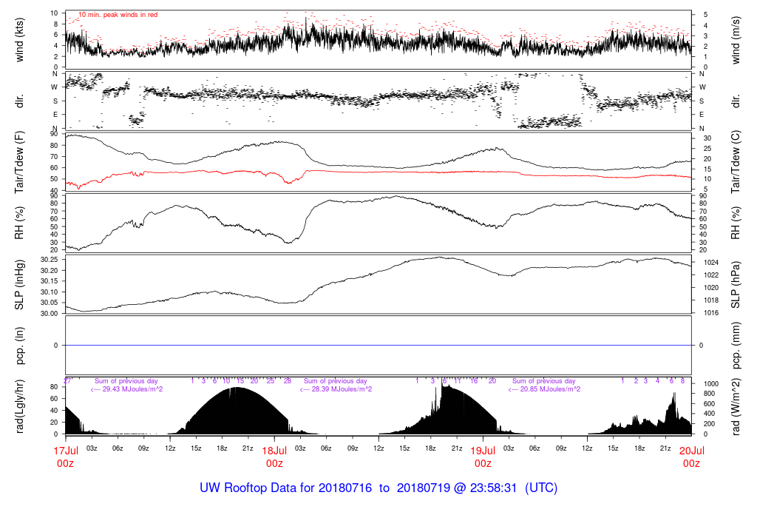757x518 pixels.
Task: Select the 20Jul 00z date label
Action: coord(691,456)
